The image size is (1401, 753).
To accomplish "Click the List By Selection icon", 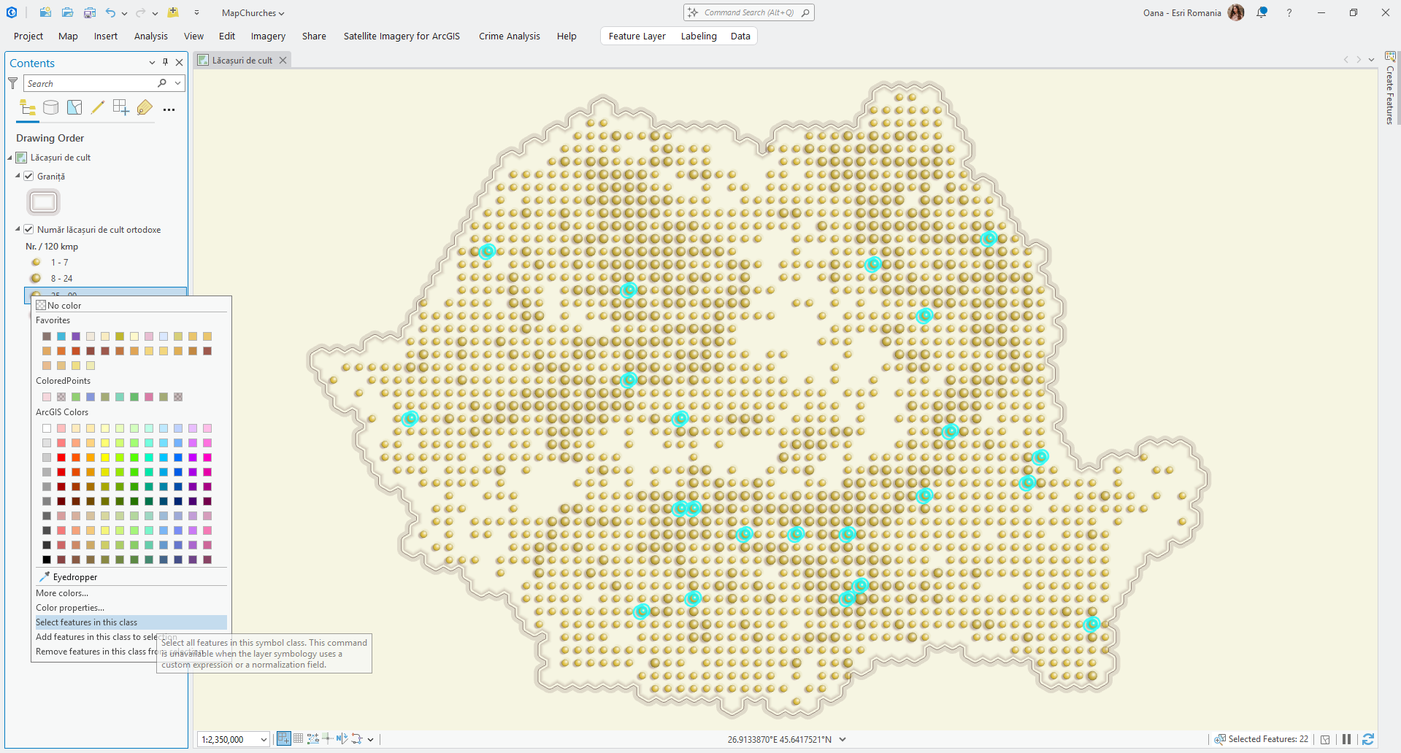I will pyautogui.click(x=74, y=108).
